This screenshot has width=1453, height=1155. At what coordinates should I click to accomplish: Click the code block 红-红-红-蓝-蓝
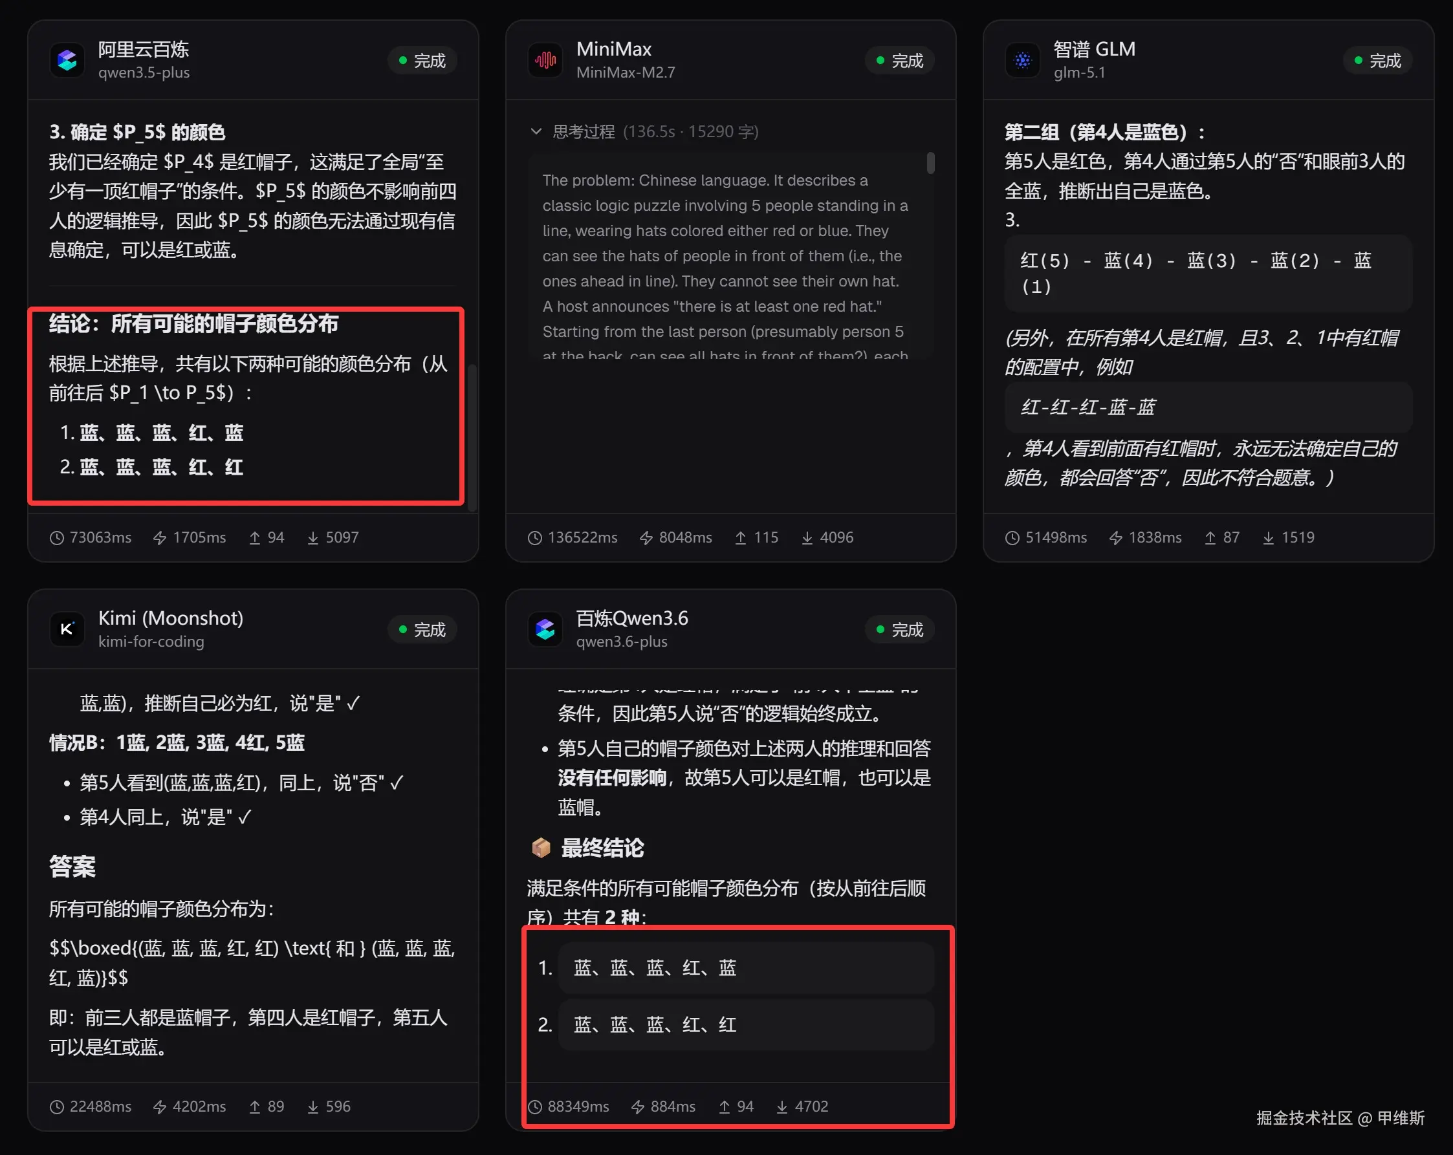[1208, 407]
